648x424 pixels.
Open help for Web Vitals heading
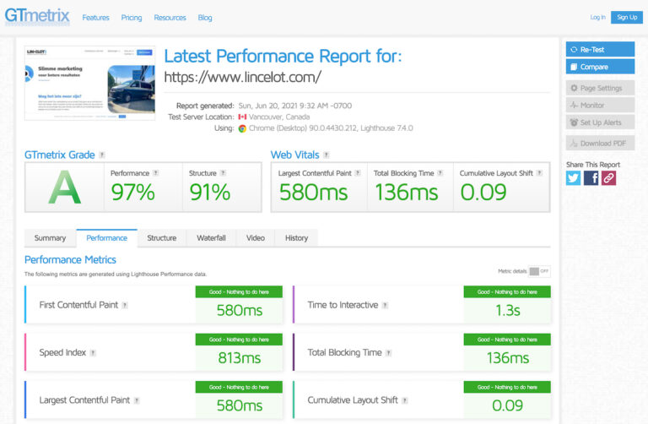[327, 155]
